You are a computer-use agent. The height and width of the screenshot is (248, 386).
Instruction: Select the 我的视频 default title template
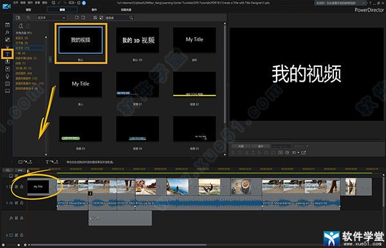[x=80, y=40]
